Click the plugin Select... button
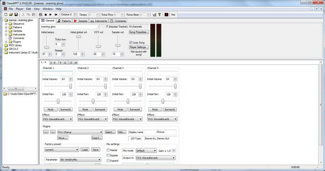325x171 pixels. pyautogui.click(x=110, y=132)
